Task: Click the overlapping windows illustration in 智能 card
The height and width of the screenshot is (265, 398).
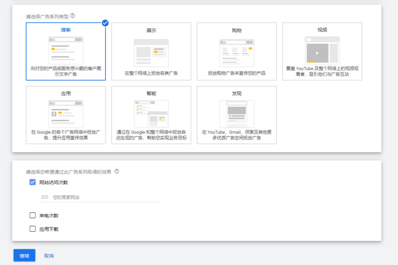Action: [x=151, y=114]
